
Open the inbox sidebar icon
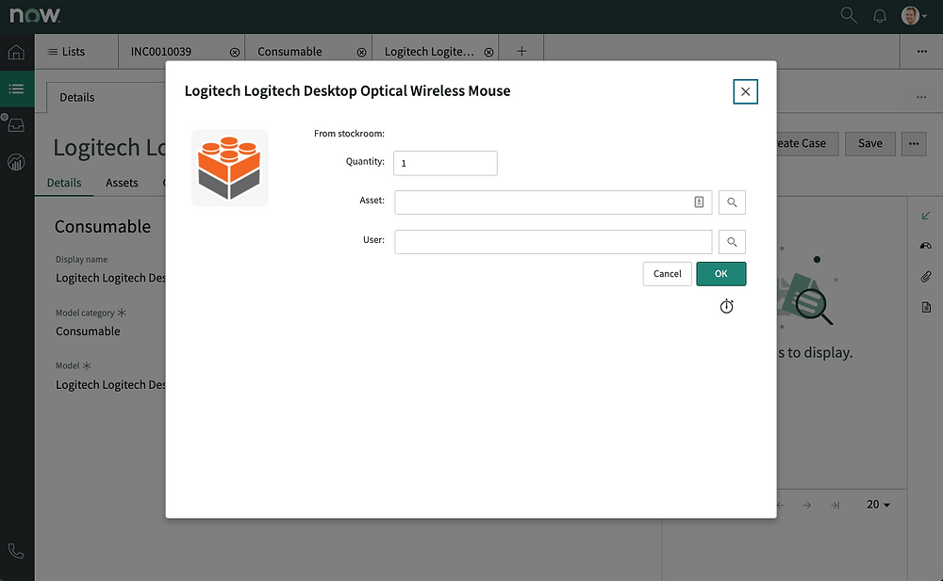click(x=16, y=125)
